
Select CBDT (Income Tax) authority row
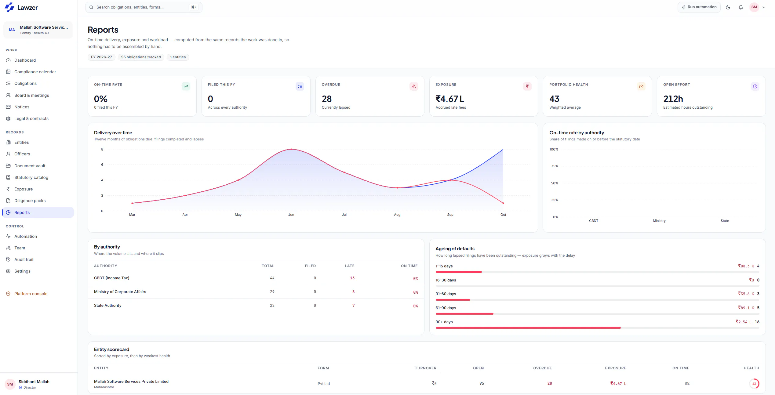click(256, 278)
